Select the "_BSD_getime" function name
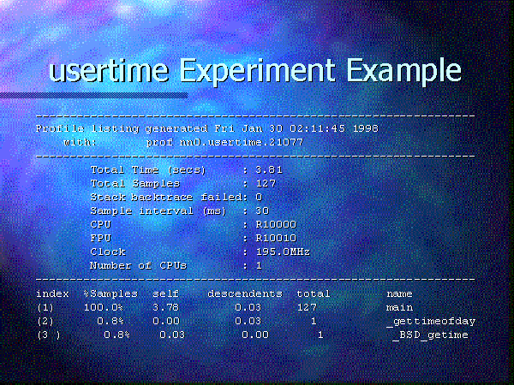 click(430, 335)
